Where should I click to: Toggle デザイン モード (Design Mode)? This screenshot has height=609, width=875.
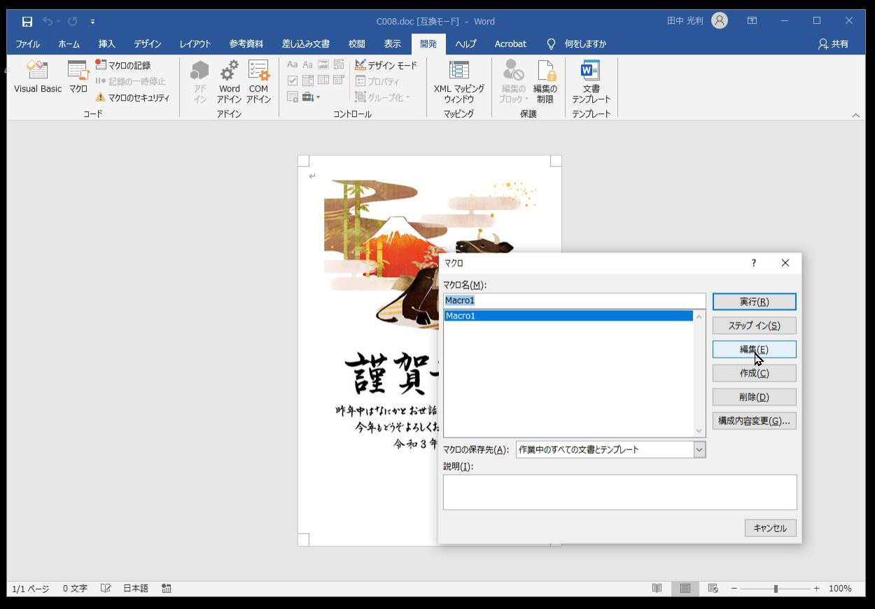click(386, 65)
